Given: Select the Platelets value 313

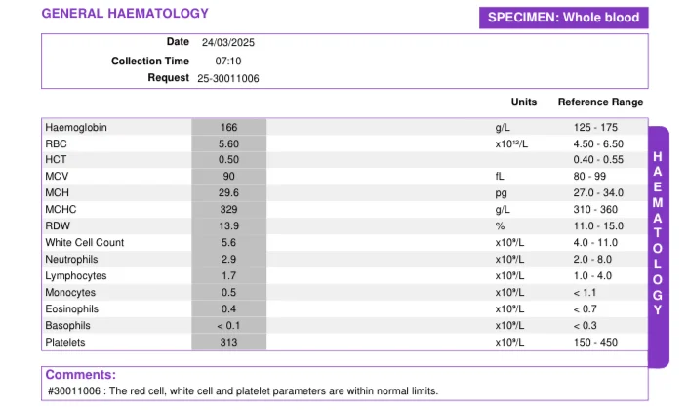Looking at the screenshot, I should [228, 343].
